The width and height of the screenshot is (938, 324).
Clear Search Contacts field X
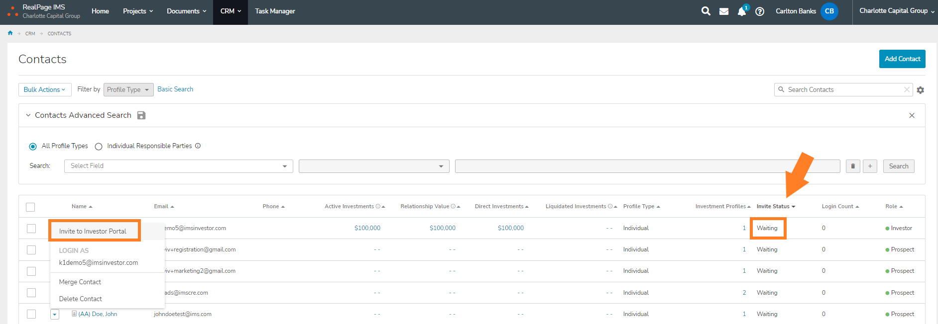907,89
